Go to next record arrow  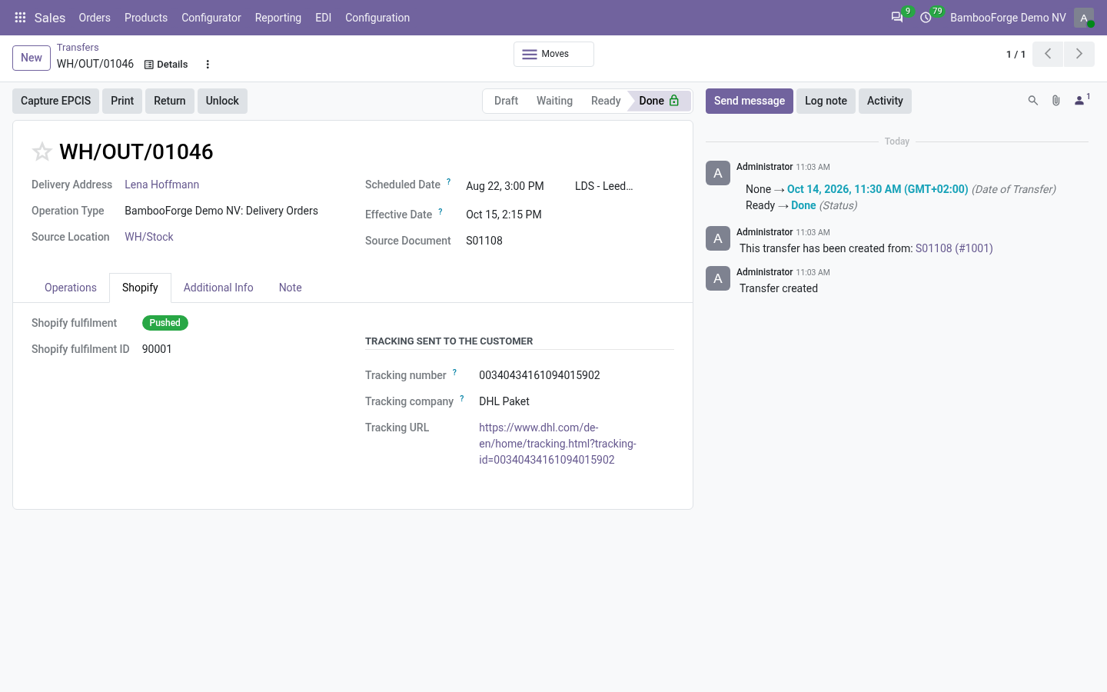(1079, 54)
